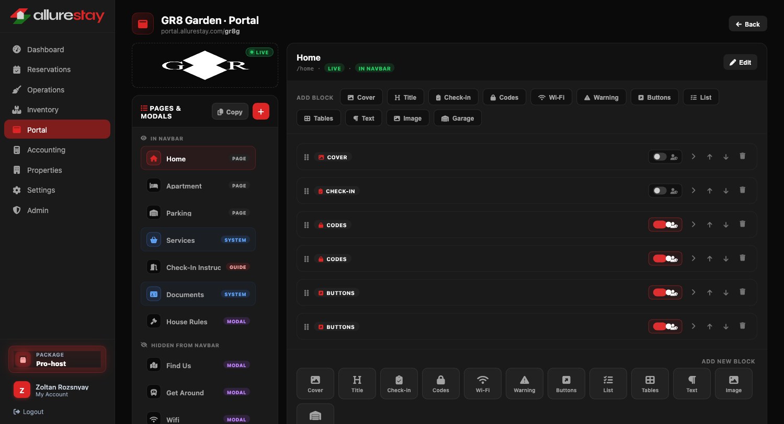Move the first CODES block up

click(x=710, y=225)
